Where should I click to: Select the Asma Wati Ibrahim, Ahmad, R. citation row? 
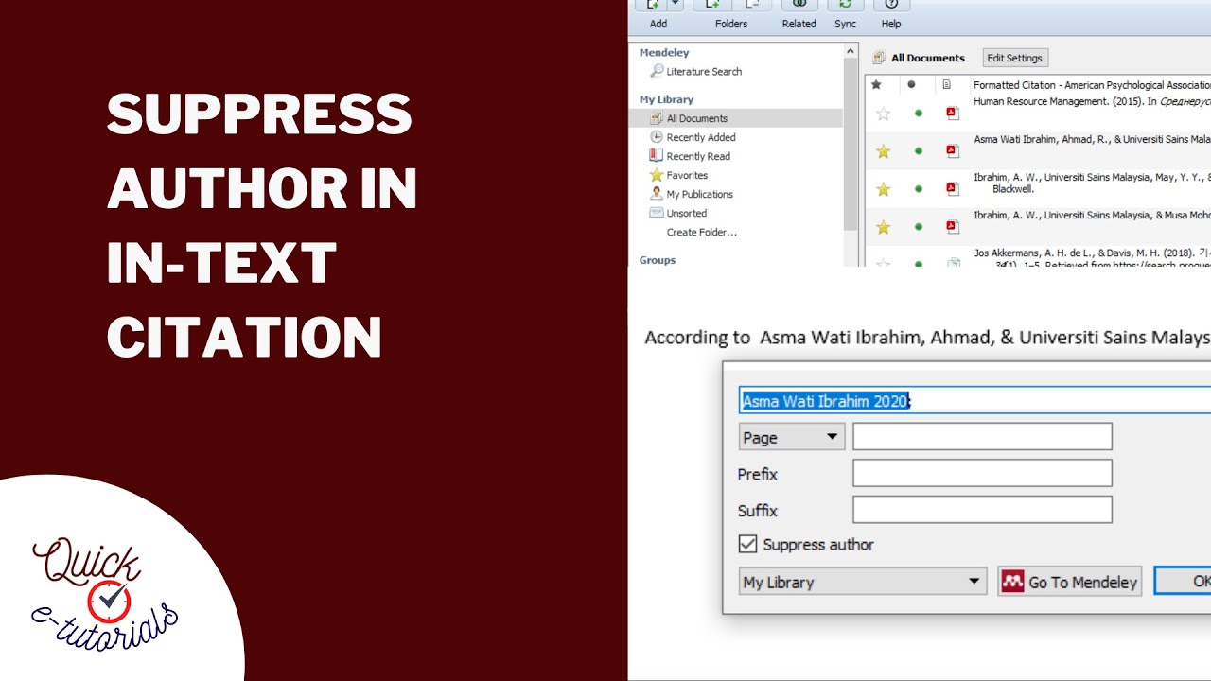pyautogui.click(x=1039, y=150)
